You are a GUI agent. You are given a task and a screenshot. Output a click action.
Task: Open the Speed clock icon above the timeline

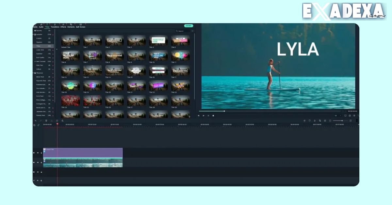[57, 121]
